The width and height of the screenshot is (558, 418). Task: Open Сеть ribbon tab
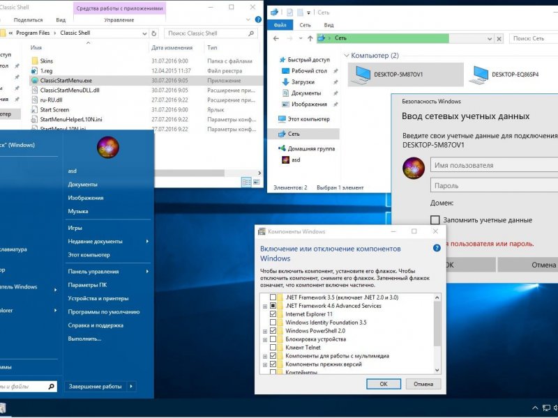tap(305, 25)
